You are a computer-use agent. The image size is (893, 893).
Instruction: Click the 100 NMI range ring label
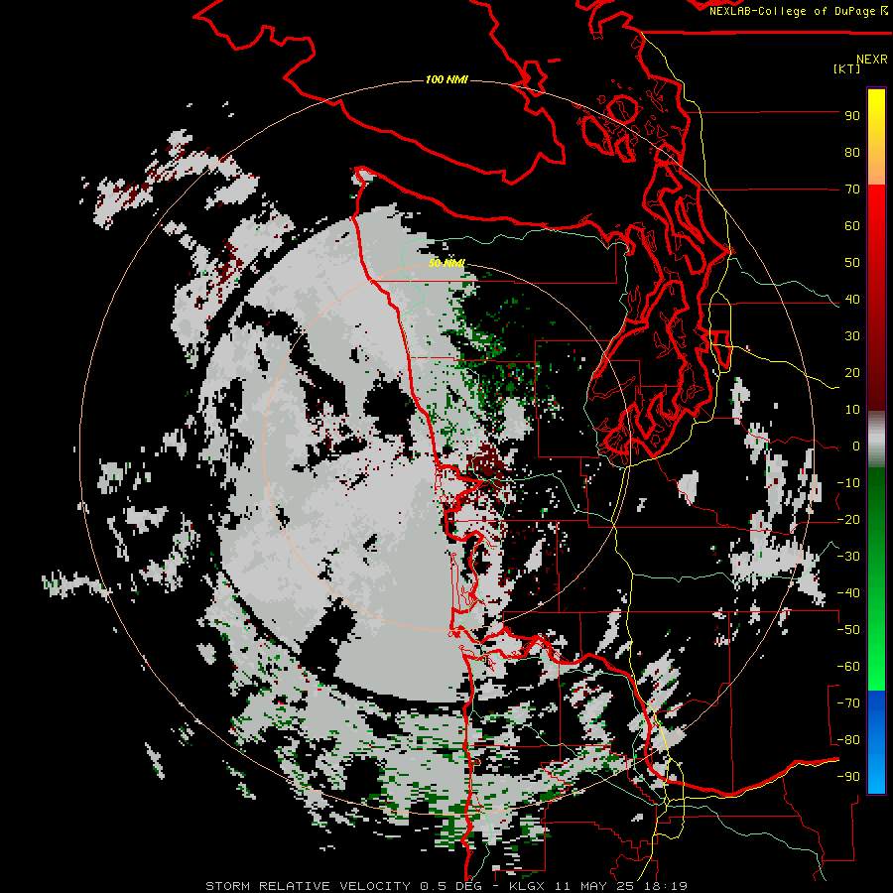point(446,79)
